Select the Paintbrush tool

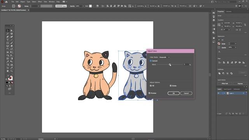point(11,43)
